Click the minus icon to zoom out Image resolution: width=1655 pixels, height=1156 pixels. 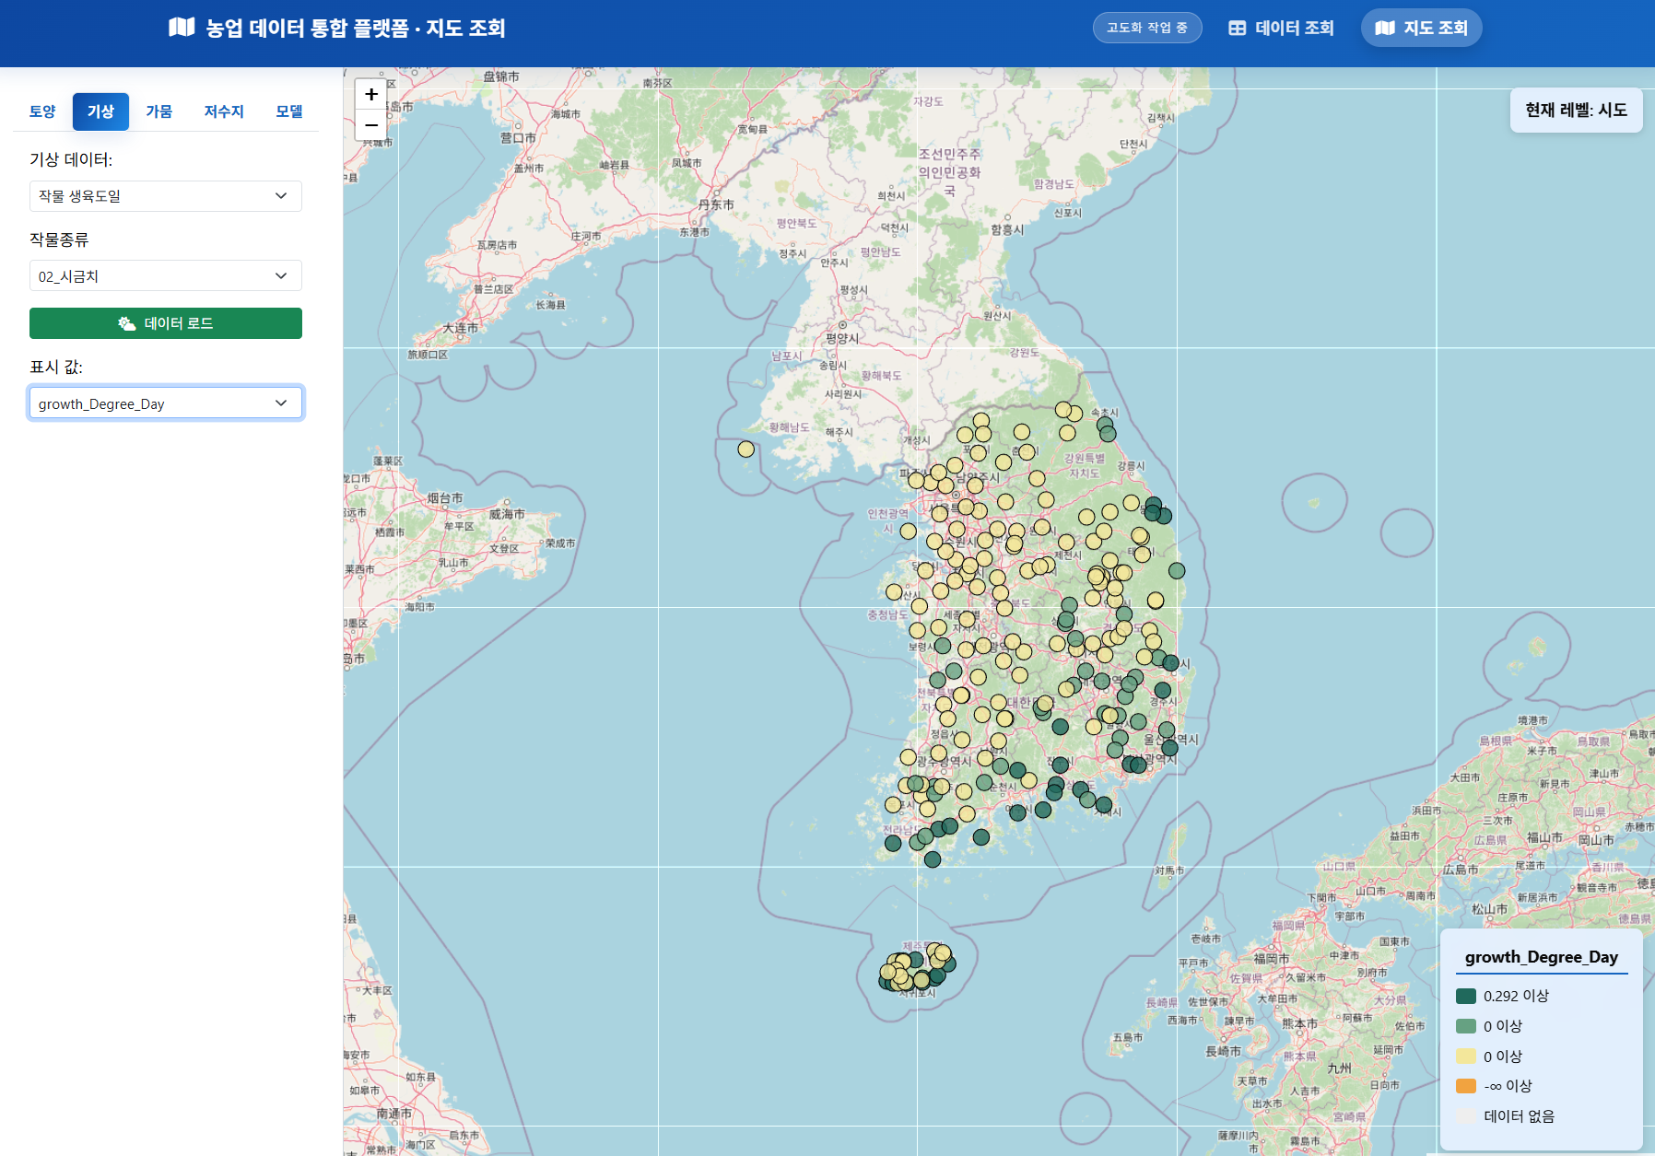point(371,126)
